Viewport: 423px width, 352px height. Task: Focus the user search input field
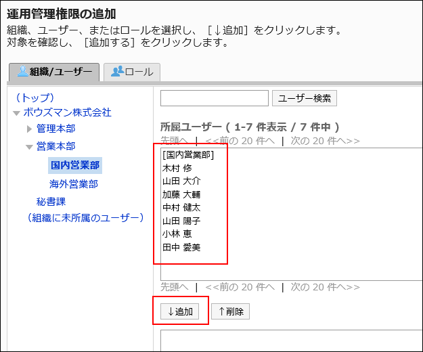tap(215, 98)
